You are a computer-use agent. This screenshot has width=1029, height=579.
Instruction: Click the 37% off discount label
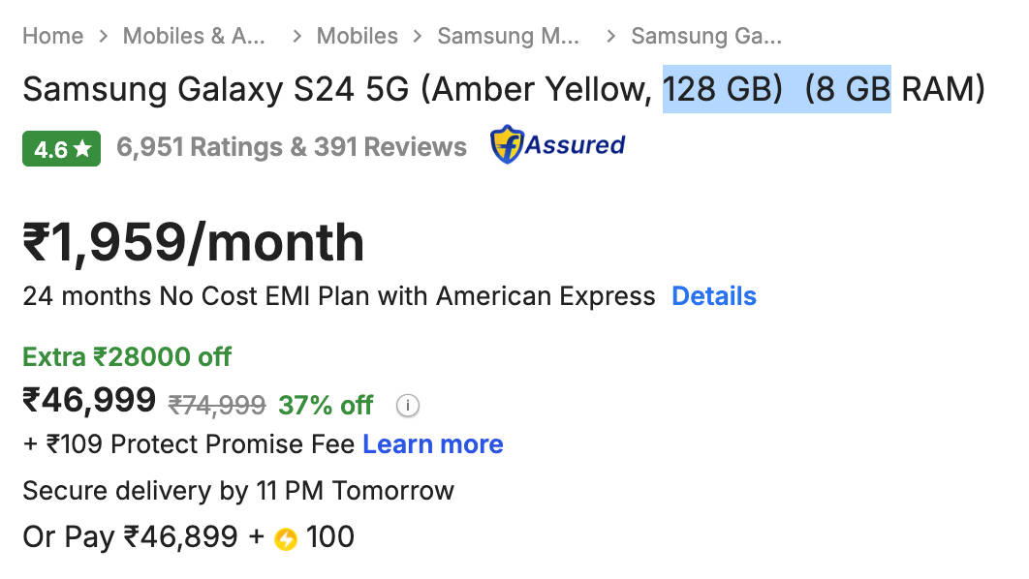click(326, 406)
